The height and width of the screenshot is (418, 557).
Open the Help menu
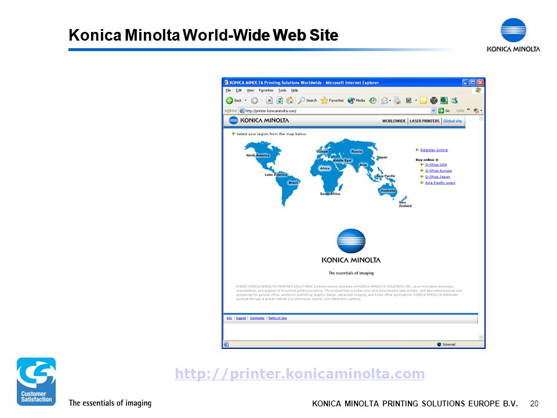[x=295, y=91]
